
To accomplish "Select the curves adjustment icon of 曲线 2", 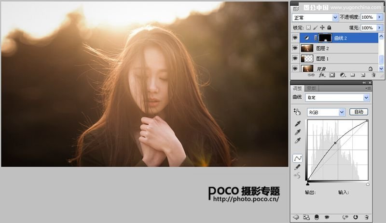I will click(306, 38).
